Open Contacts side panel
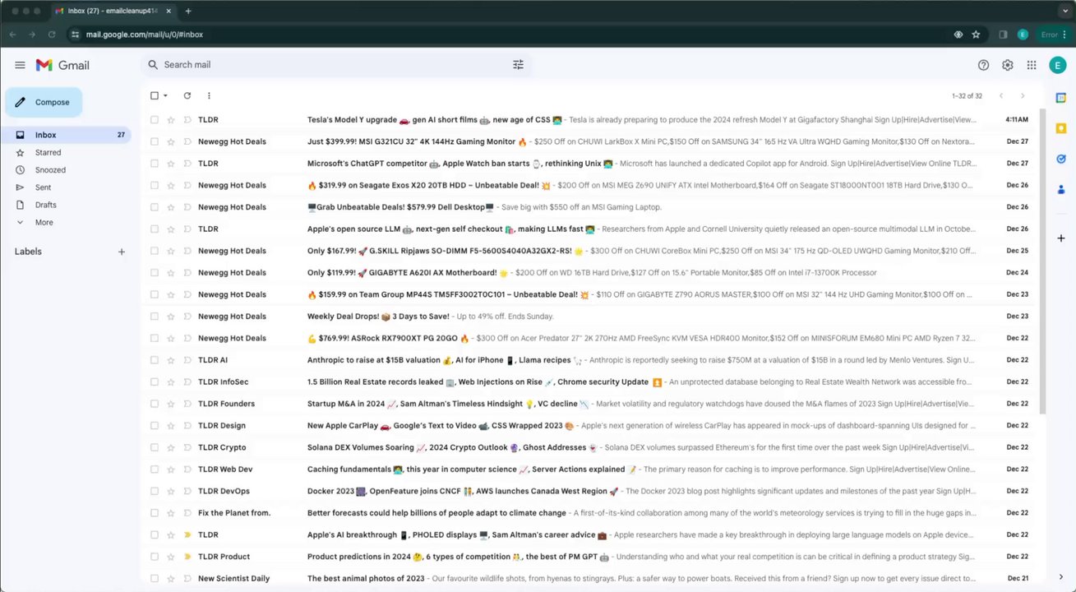Image resolution: width=1076 pixels, height=592 pixels. click(x=1061, y=189)
